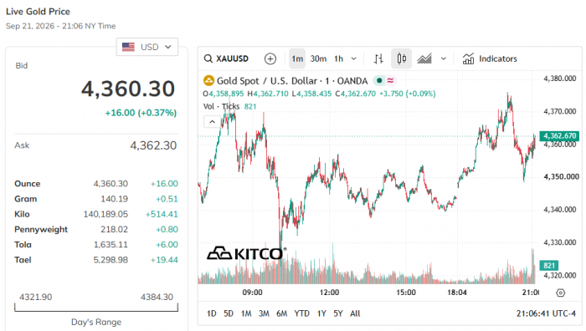This screenshot has height=331, width=586.
Task: Open more chart styles dropdown
Action: [x=444, y=59]
